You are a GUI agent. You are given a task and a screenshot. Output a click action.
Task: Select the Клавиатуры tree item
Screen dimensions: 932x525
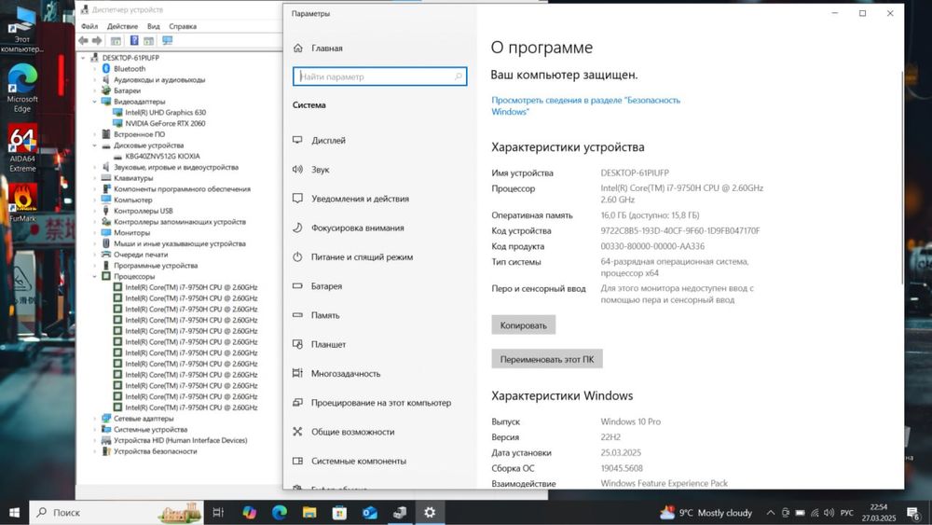pos(133,178)
